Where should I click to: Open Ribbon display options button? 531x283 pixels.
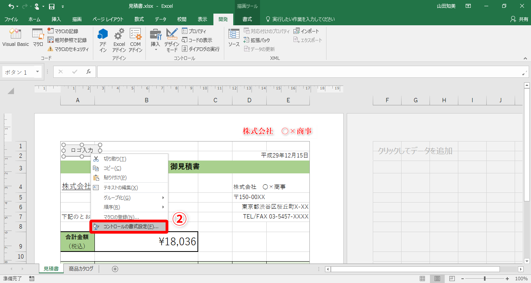coord(468,6)
